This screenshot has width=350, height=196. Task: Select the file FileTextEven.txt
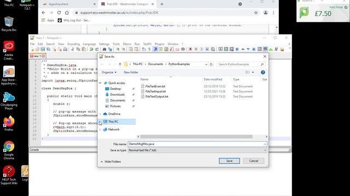tap(155, 86)
